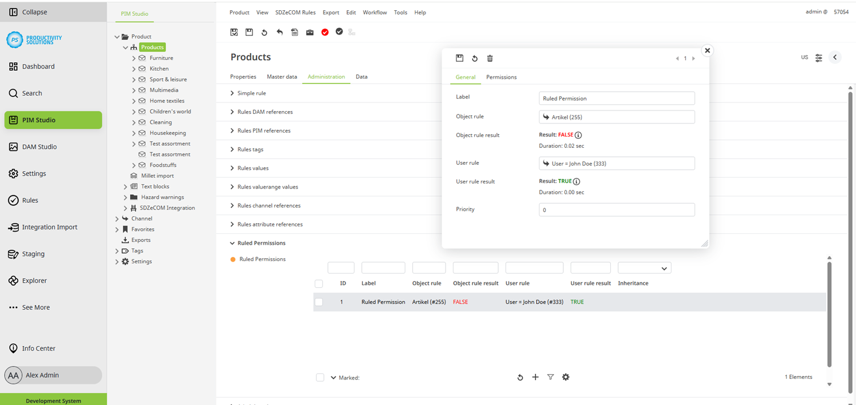Open filter funnel icon below table
Screen dimensions: 856x405
point(550,377)
